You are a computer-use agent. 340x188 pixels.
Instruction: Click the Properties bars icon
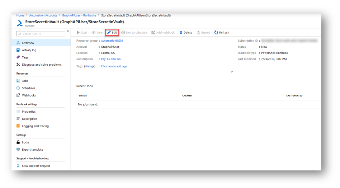18,111
